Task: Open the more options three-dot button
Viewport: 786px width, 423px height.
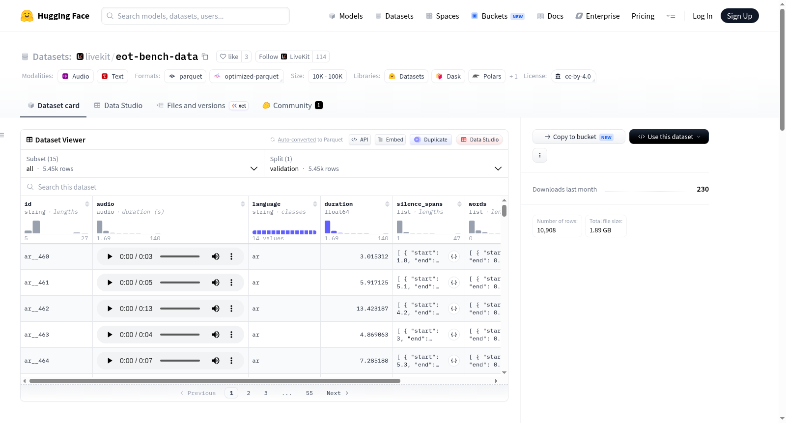Action: click(x=540, y=155)
